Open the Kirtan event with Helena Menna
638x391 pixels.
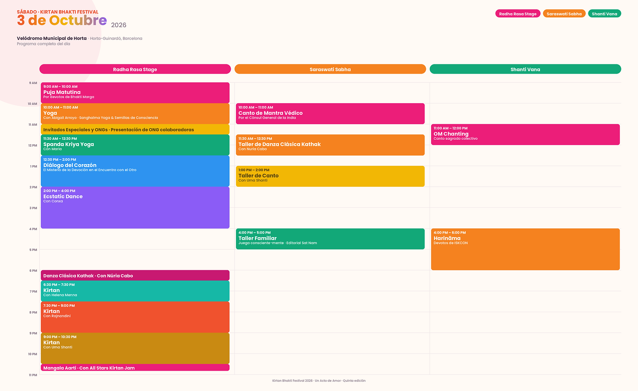click(135, 291)
